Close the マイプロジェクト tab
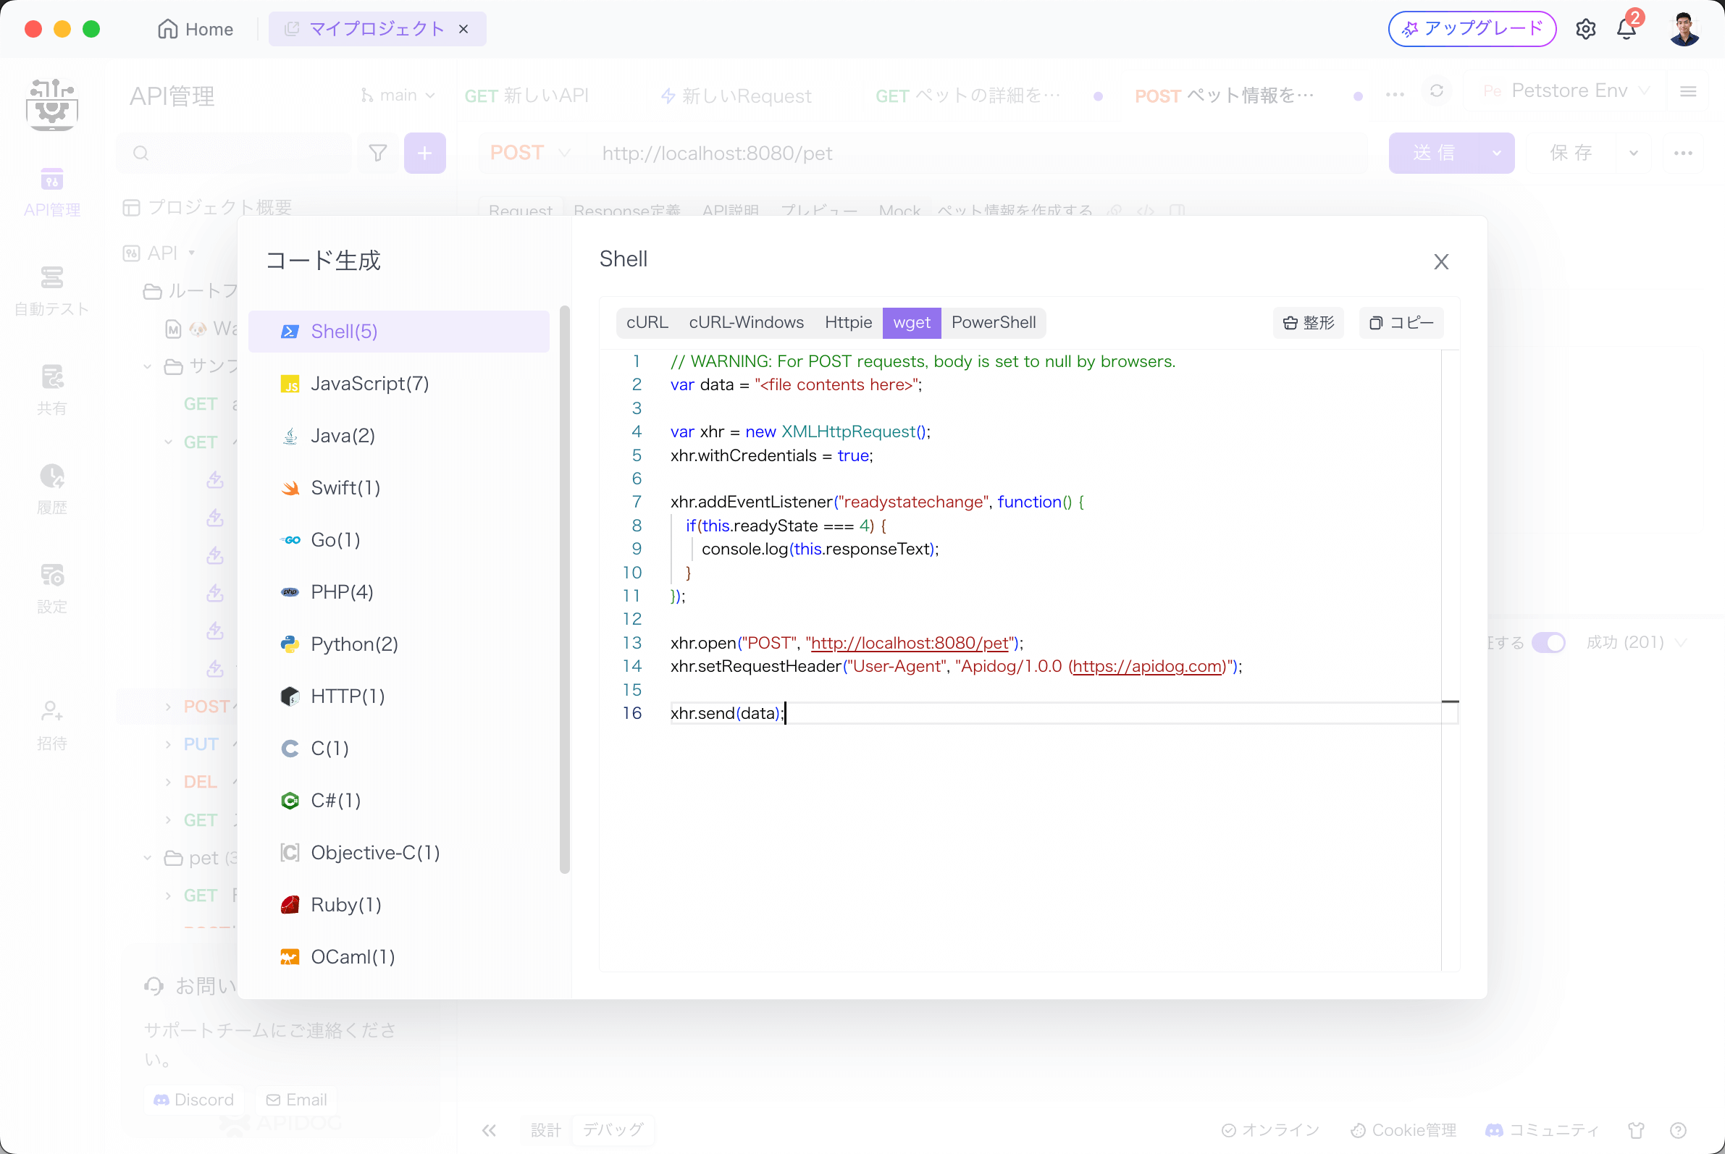 463,29
